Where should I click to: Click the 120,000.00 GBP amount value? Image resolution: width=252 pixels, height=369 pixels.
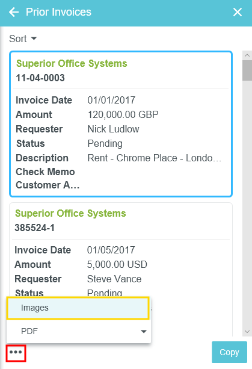click(123, 114)
